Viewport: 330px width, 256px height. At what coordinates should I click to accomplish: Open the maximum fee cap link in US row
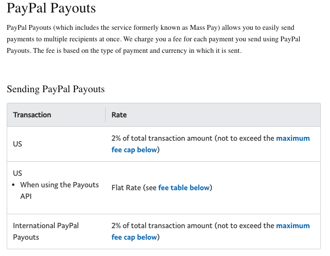tap(293, 138)
